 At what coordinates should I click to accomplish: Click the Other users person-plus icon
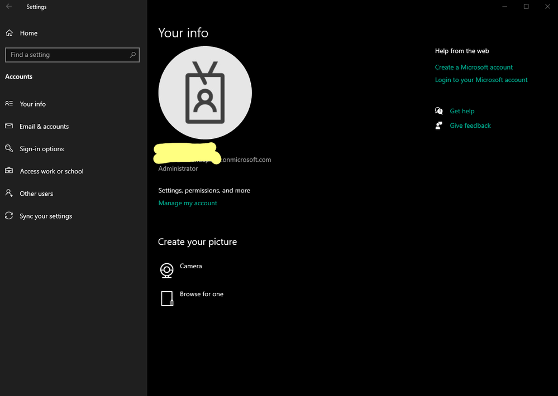click(x=9, y=193)
